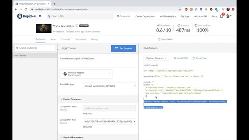Click the orange browser extension icon
The image size is (249, 140).
191,9
